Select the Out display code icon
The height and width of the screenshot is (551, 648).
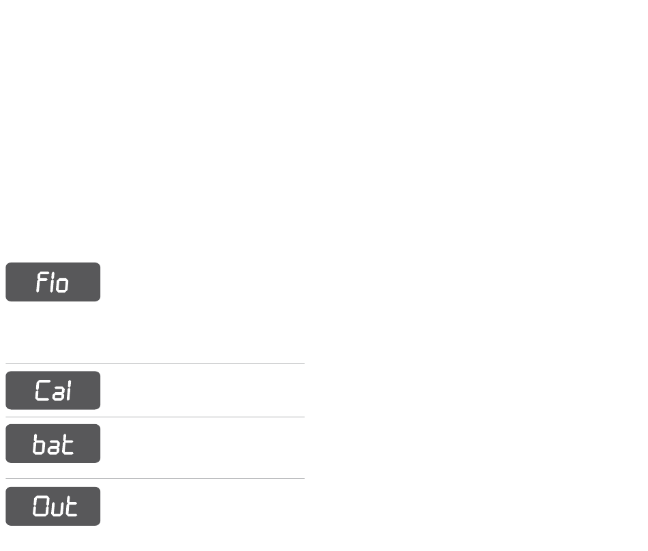[53, 506]
